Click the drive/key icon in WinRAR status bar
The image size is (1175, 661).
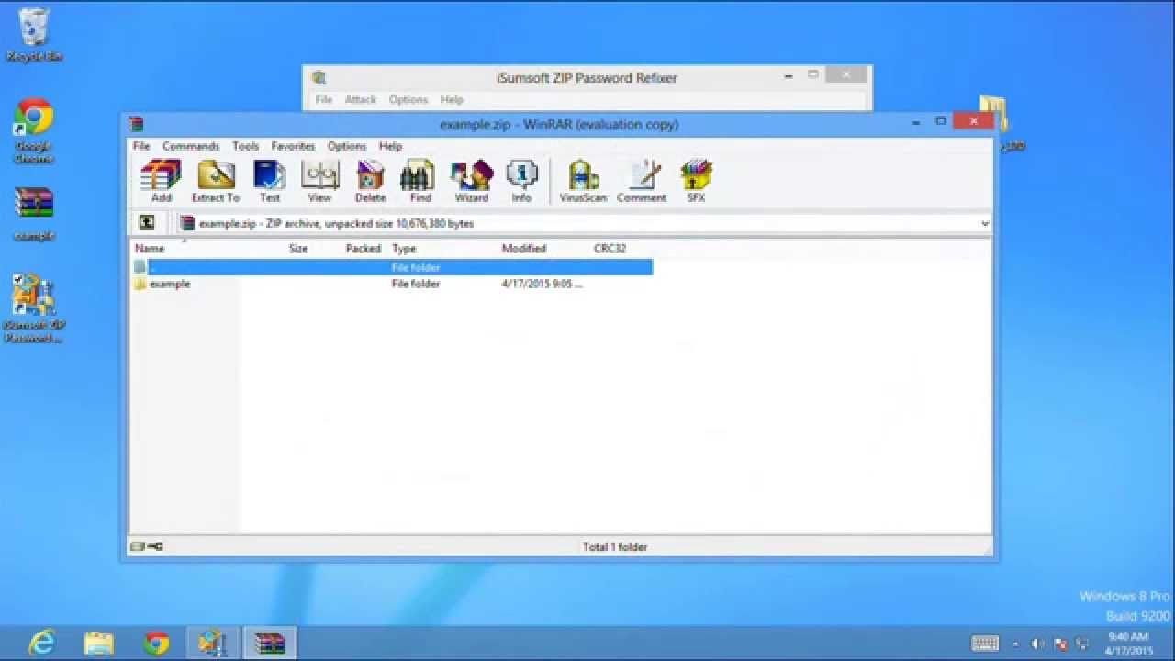(147, 546)
